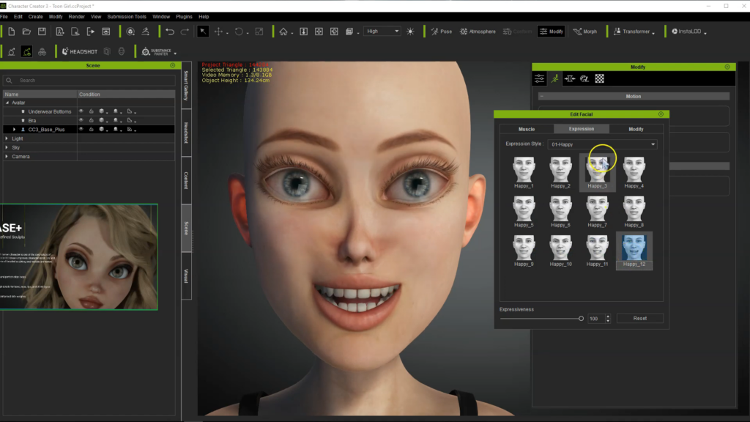Click the fit-to-height frame icon

tap(303, 32)
